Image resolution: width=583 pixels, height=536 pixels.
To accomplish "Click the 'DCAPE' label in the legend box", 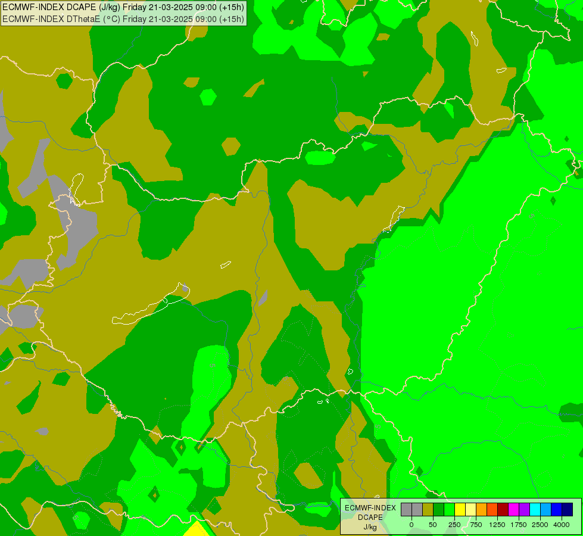I will pos(370,518).
